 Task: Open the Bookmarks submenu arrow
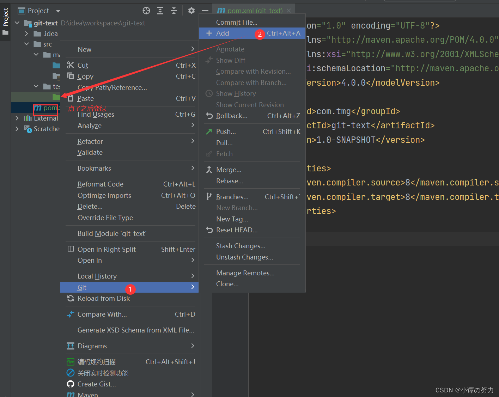pyautogui.click(x=193, y=168)
